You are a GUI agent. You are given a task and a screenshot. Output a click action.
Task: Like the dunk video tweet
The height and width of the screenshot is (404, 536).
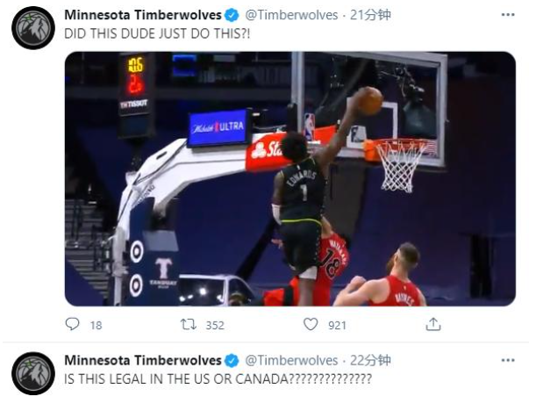(311, 324)
